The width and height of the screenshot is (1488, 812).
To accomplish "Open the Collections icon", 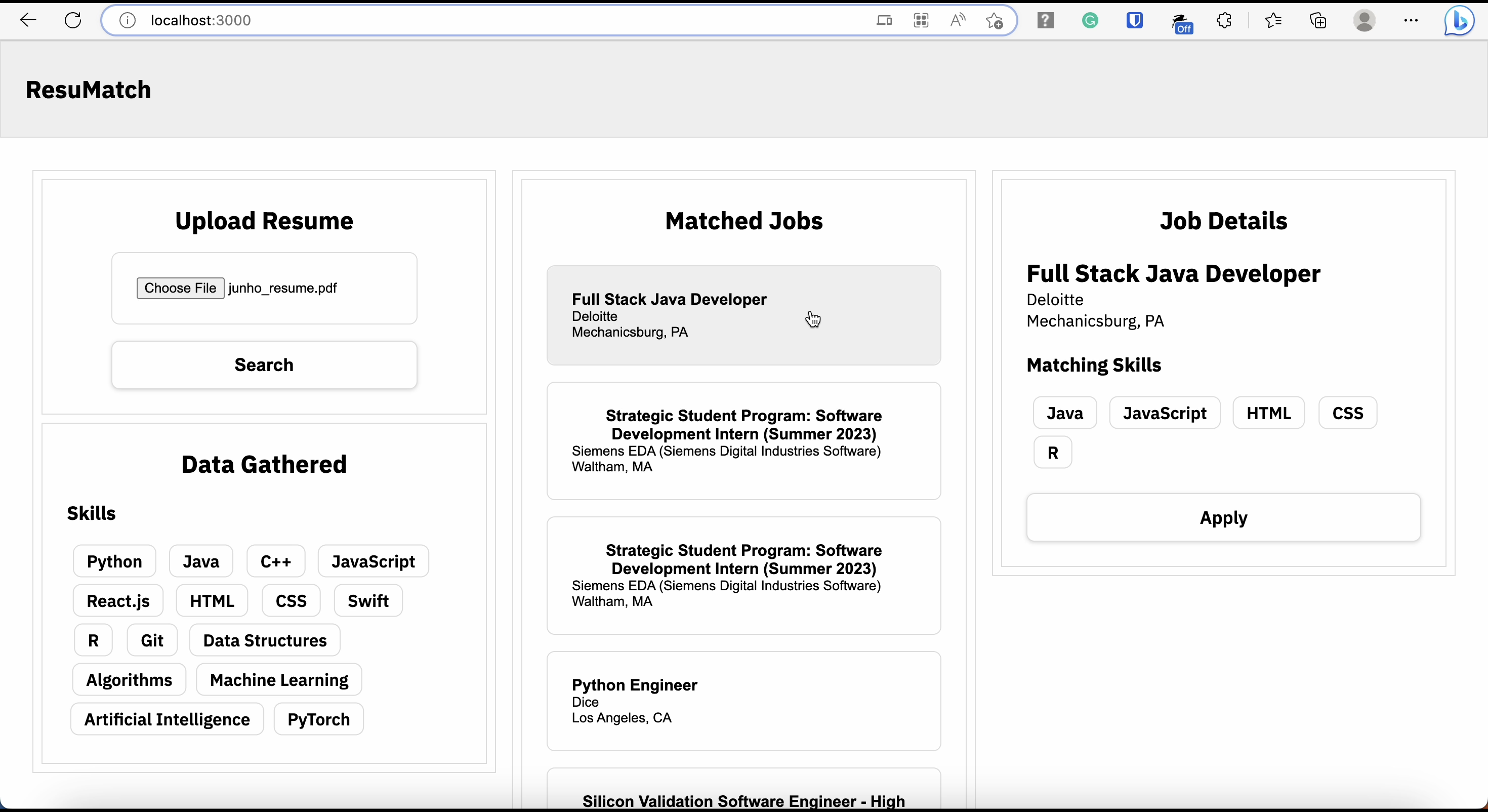I will [x=1317, y=21].
